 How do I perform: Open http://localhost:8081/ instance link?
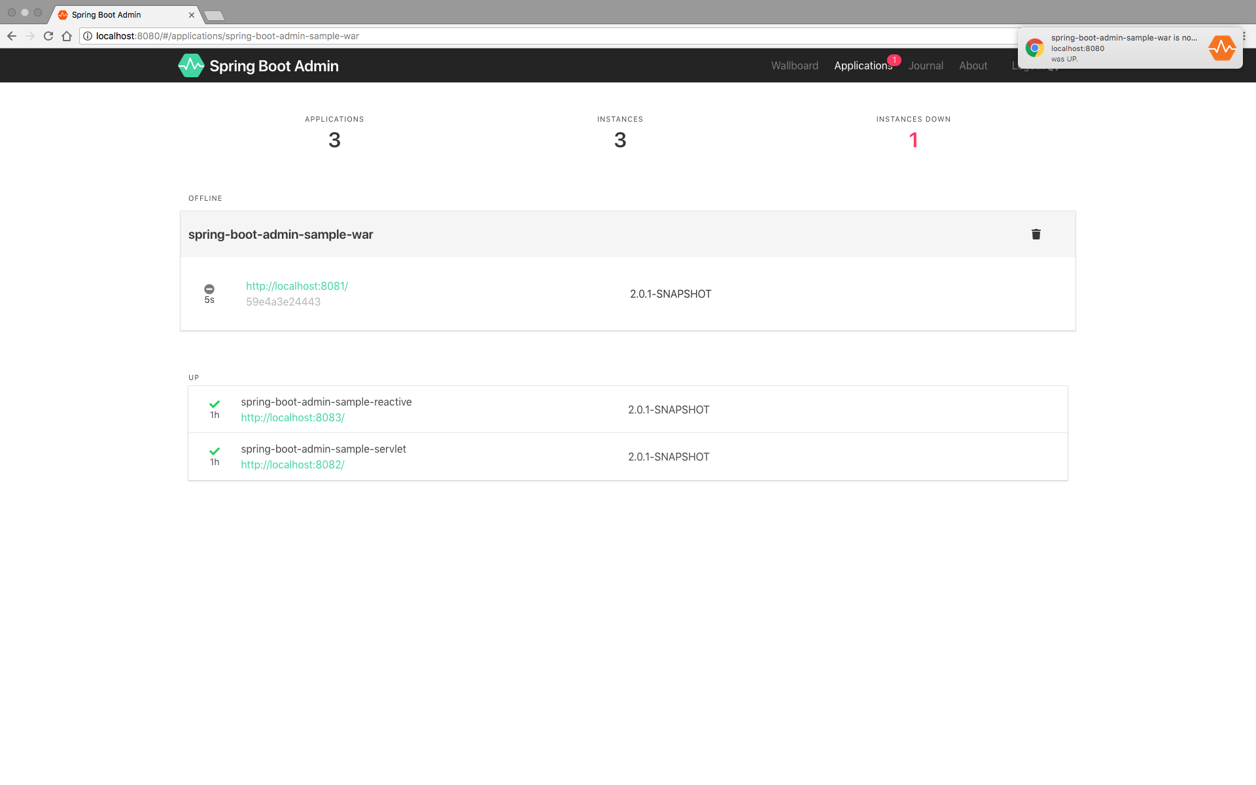(x=296, y=286)
